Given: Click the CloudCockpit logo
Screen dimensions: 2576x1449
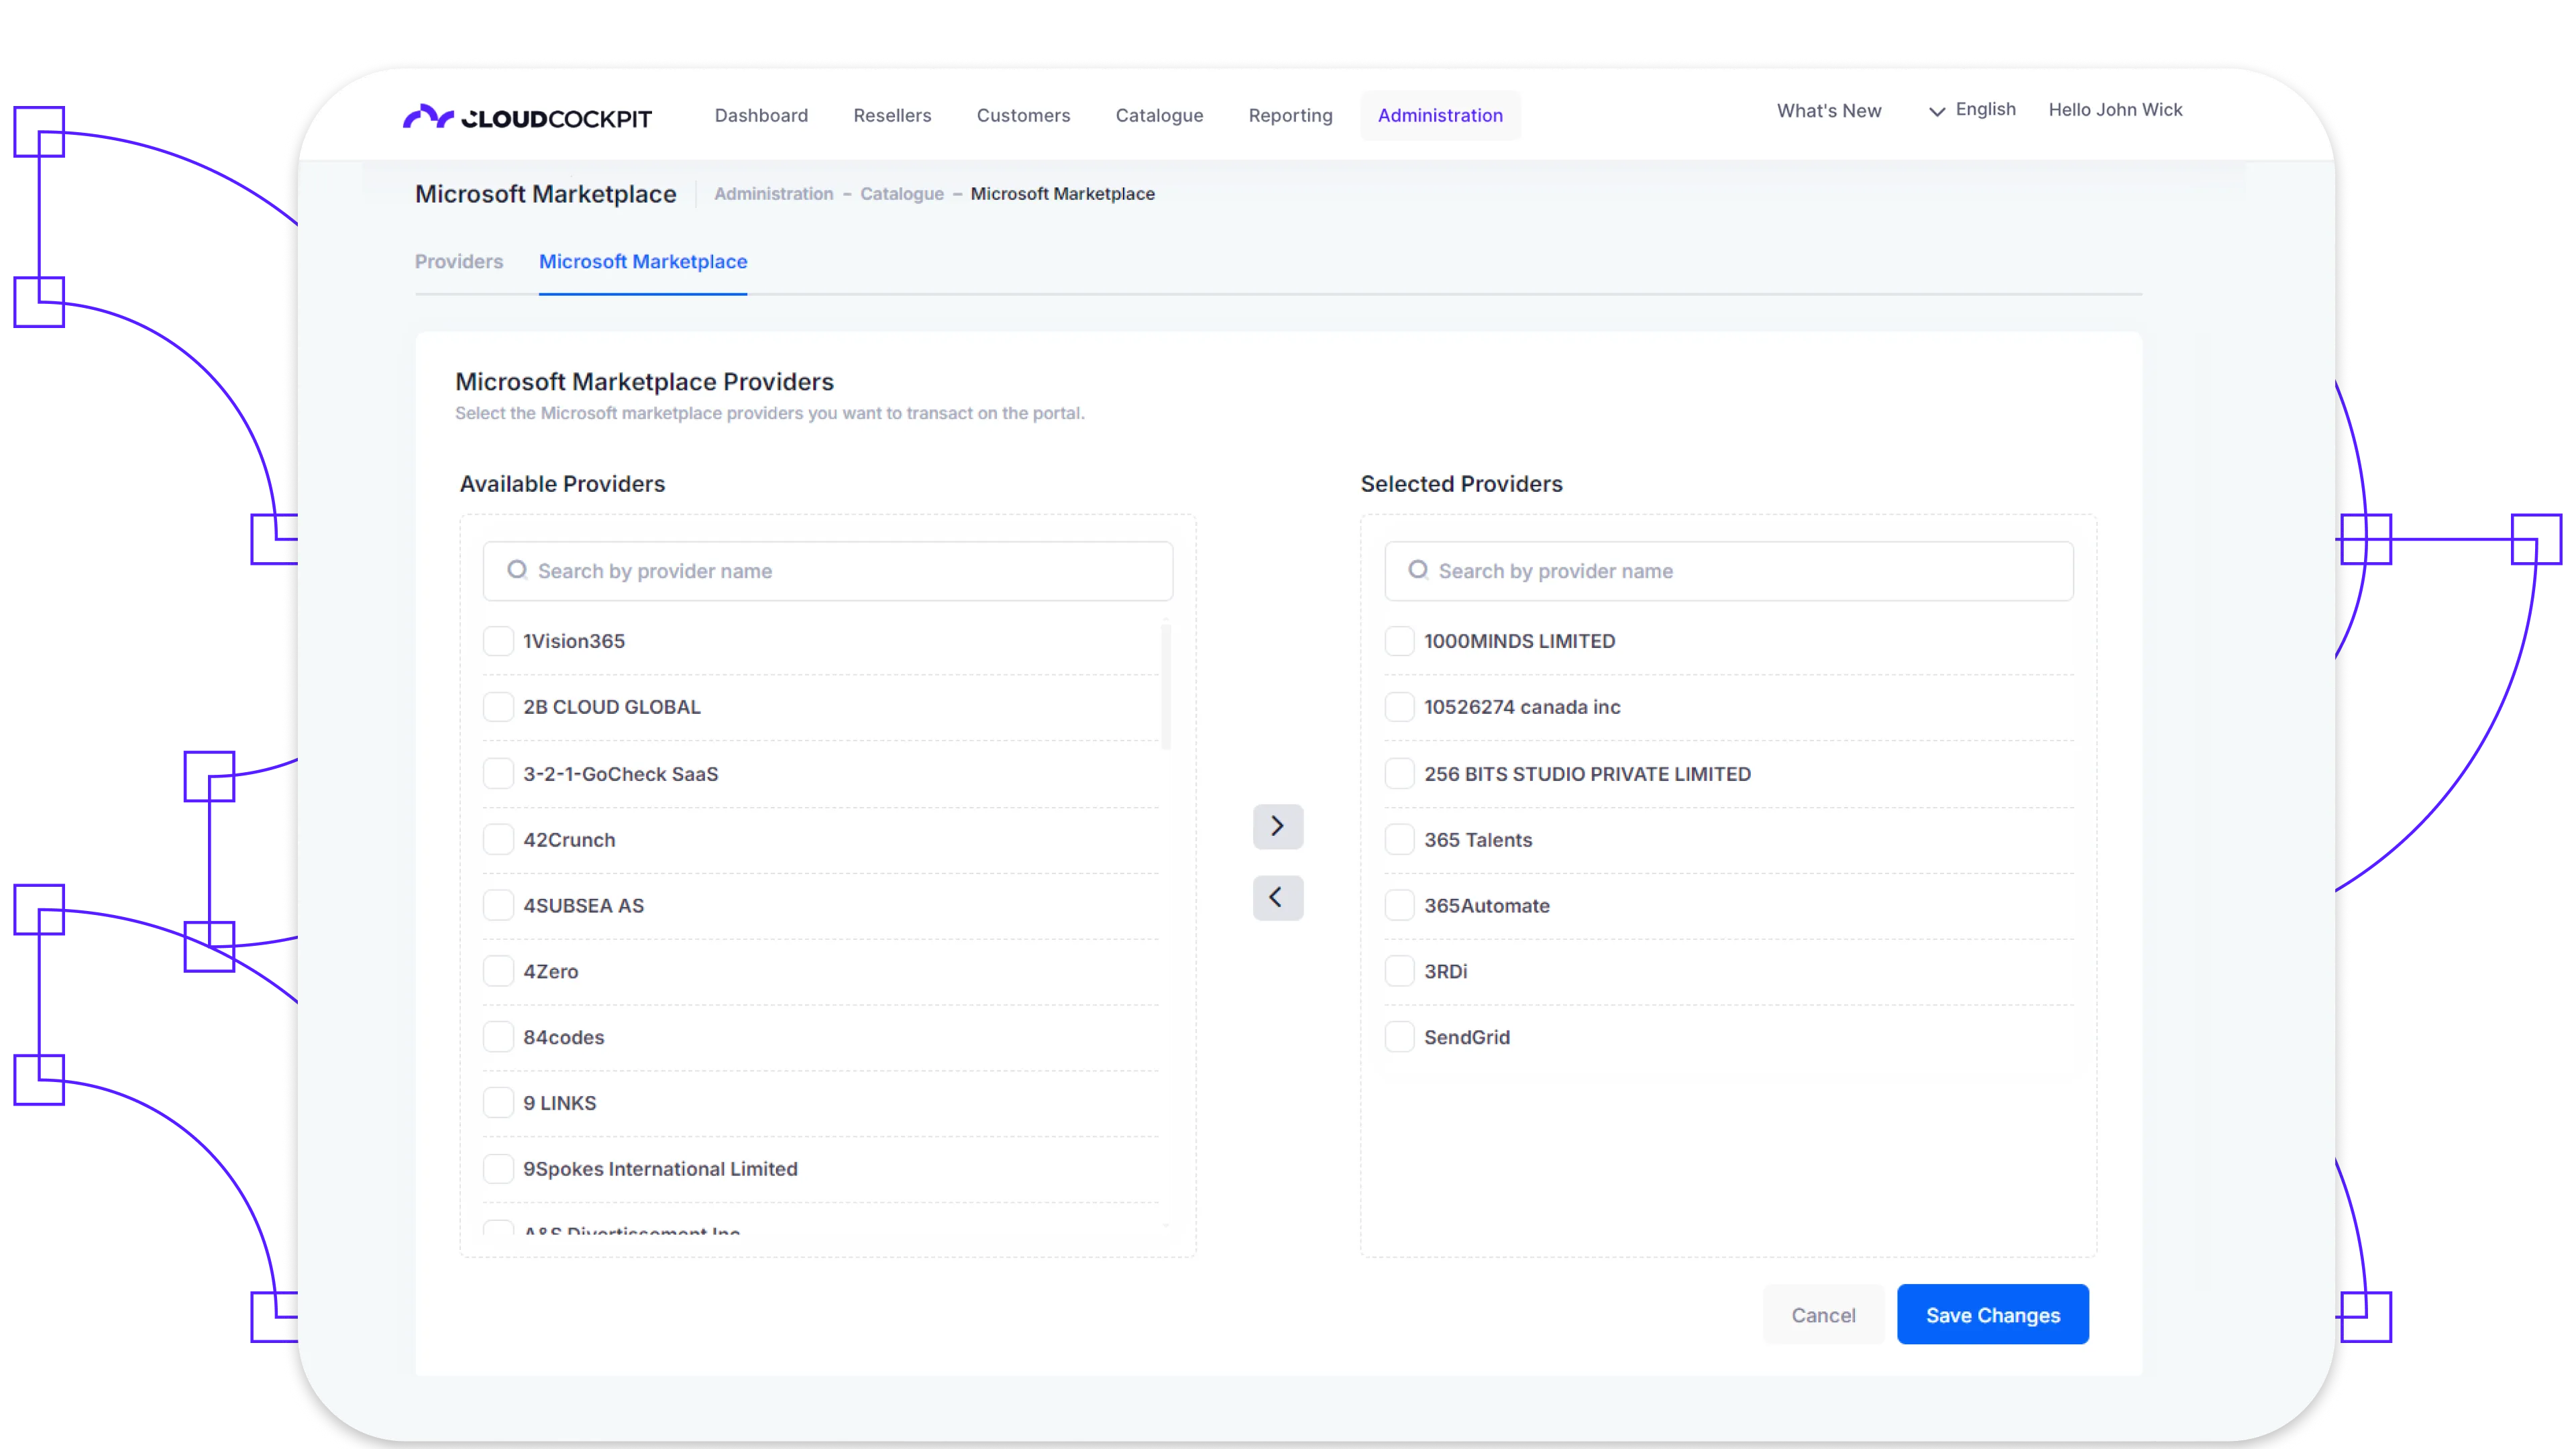Looking at the screenshot, I should [x=527, y=117].
